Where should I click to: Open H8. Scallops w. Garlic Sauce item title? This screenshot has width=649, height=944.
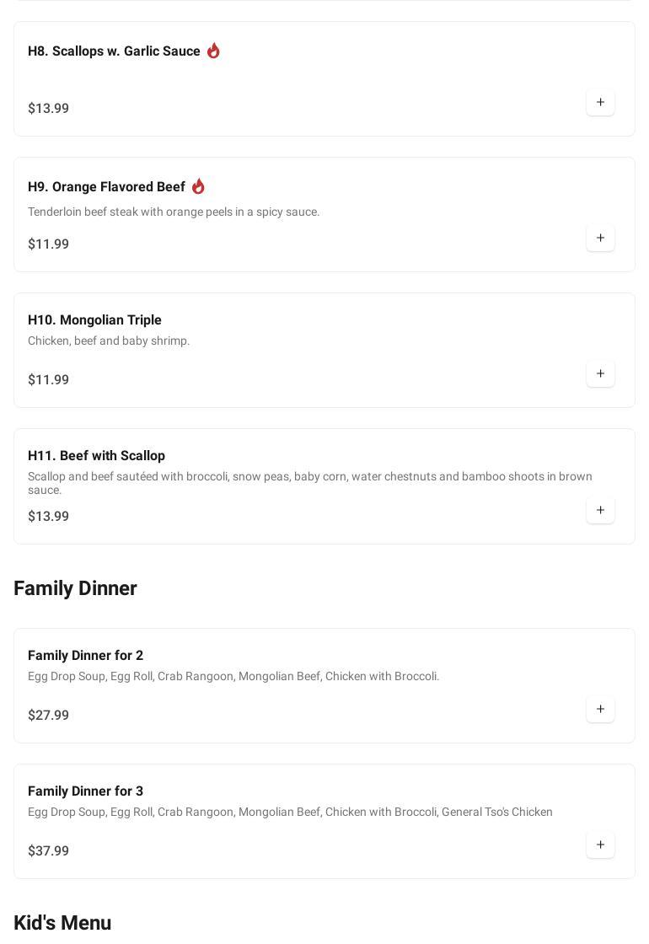coord(114,51)
